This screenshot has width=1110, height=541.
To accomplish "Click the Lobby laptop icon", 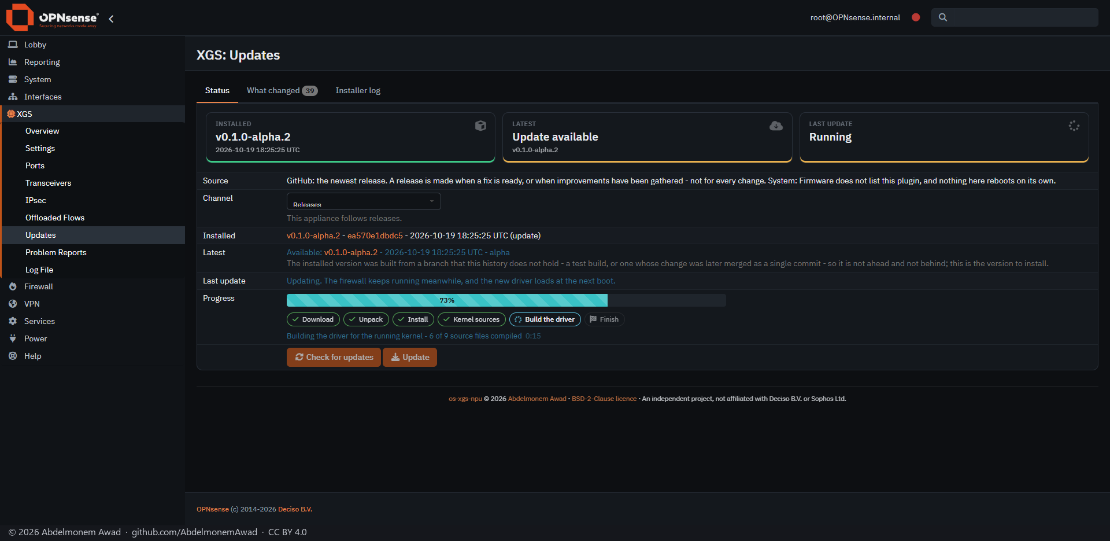I will tap(13, 45).
